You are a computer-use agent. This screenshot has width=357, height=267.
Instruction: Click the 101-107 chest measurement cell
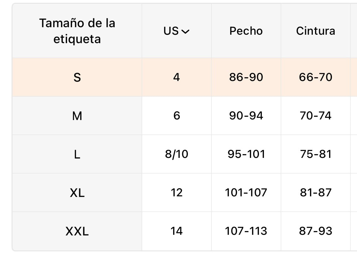click(x=246, y=193)
